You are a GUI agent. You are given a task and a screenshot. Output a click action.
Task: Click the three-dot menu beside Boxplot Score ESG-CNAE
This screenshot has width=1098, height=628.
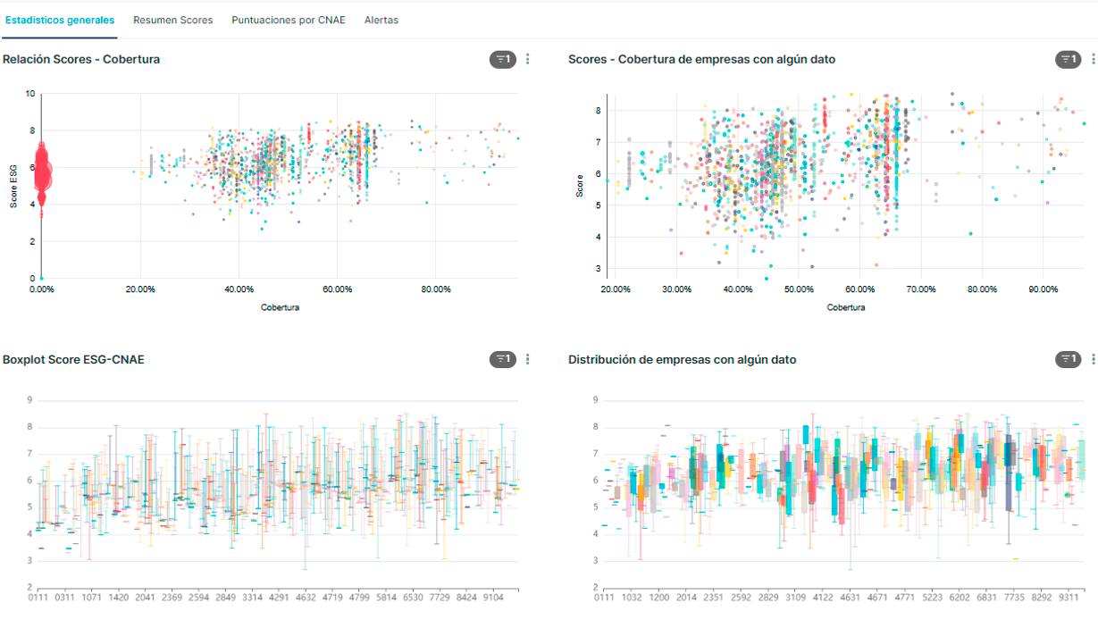(527, 359)
